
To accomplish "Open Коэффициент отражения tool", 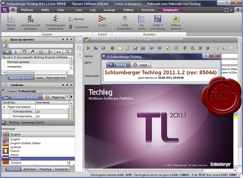I will 55,23.
